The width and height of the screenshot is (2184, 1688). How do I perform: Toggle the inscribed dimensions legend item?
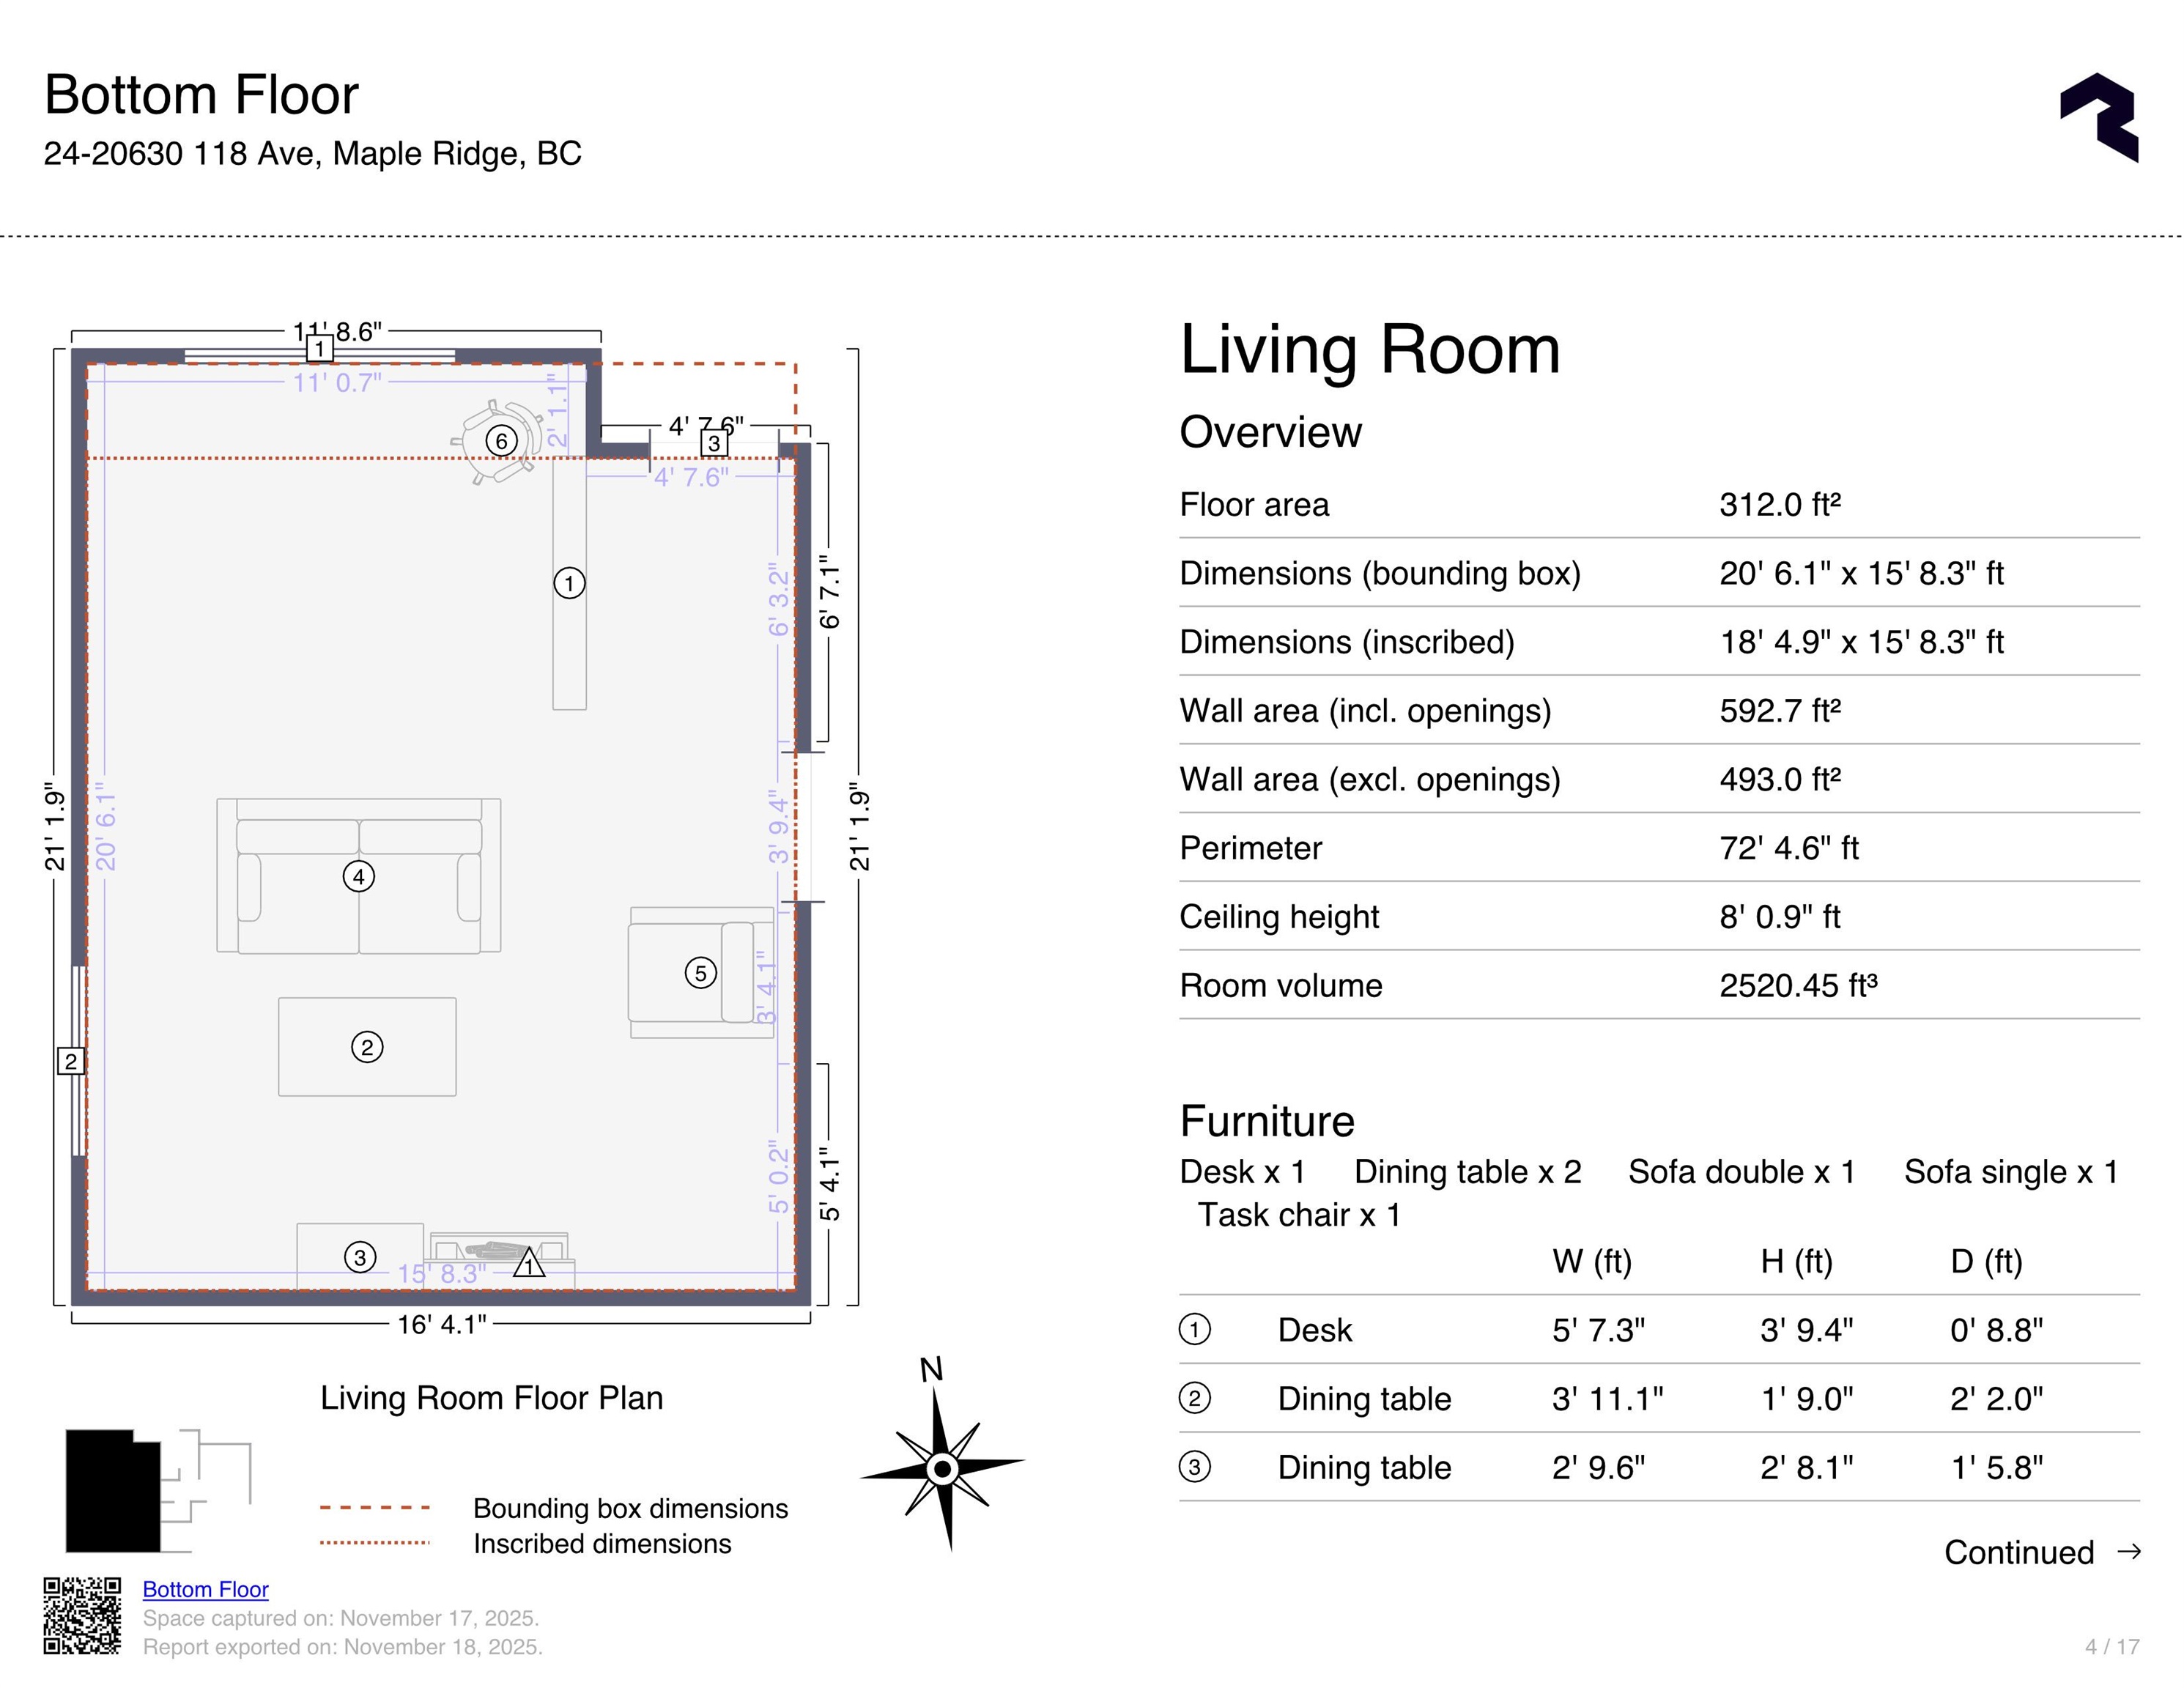tap(604, 1544)
